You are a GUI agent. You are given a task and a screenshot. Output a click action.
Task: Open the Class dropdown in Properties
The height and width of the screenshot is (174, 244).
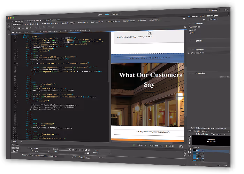click(x=64, y=149)
